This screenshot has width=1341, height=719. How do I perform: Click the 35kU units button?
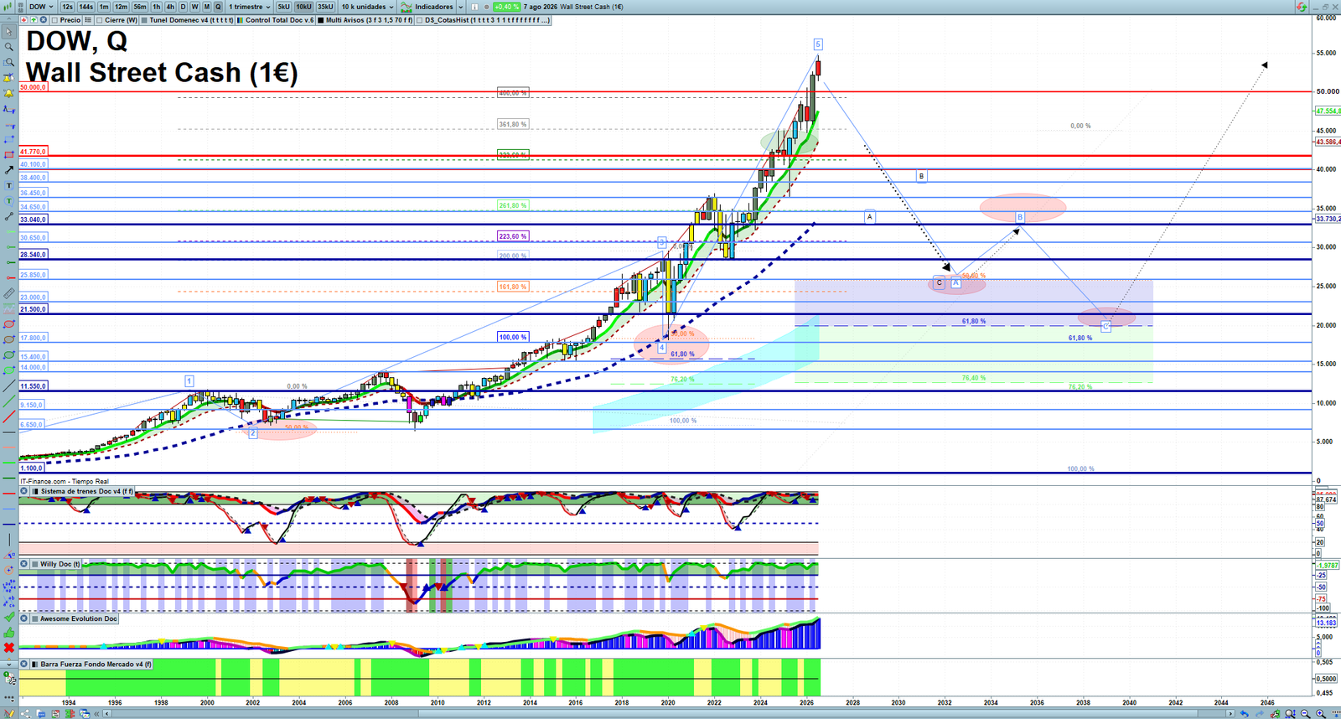(x=325, y=7)
